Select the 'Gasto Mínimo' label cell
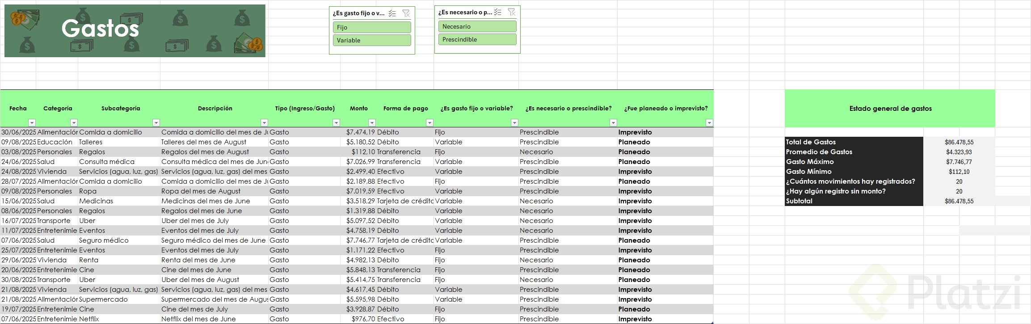The height and width of the screenshot is (324, 1031). click(854, 172)
